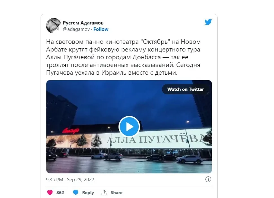Click the Reply text label
This screenshot has width=274, height=198.
click(88, 193)
